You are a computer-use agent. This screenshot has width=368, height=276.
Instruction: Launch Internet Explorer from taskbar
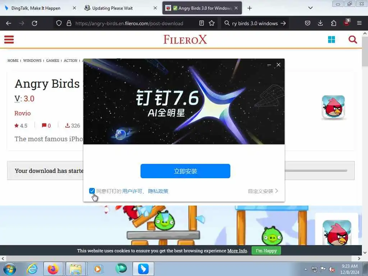[32, 269]
